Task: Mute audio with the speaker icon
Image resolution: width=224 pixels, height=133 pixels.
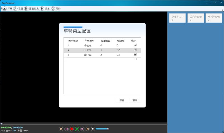Action: point(93,129)
